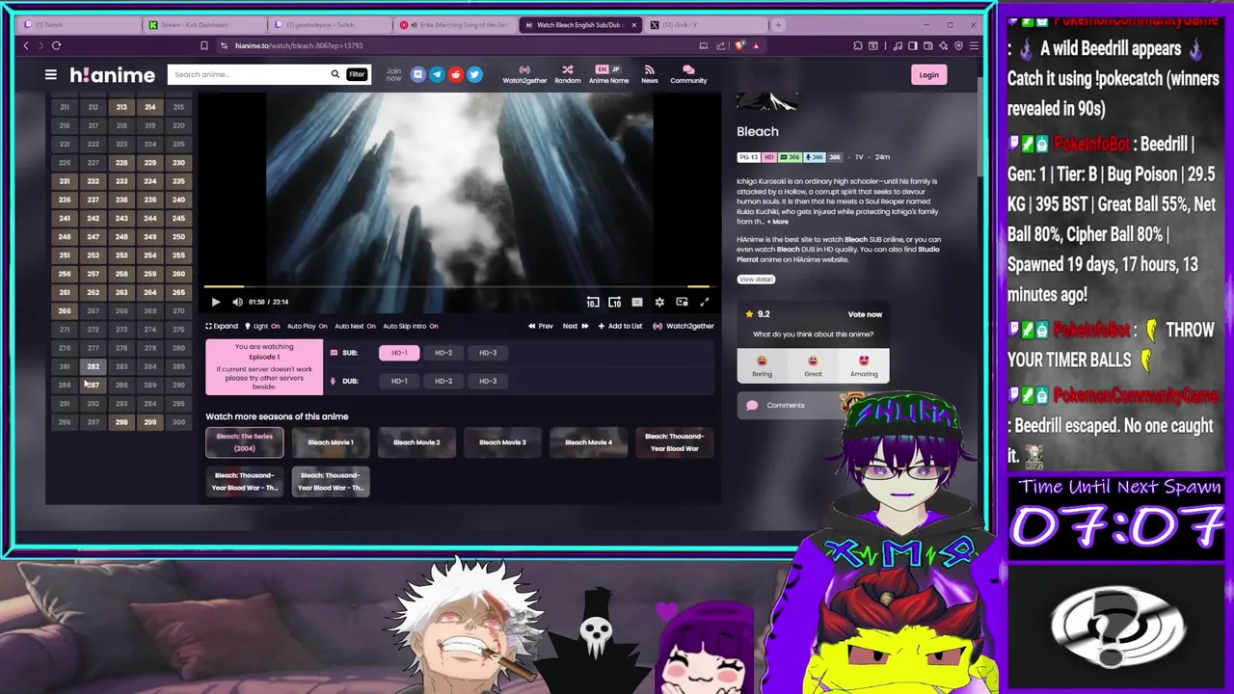Screen dimensions: 1234x694
Task: Toggle Auto Next setting
Action: pyautogui.click(x=355, y=326)
